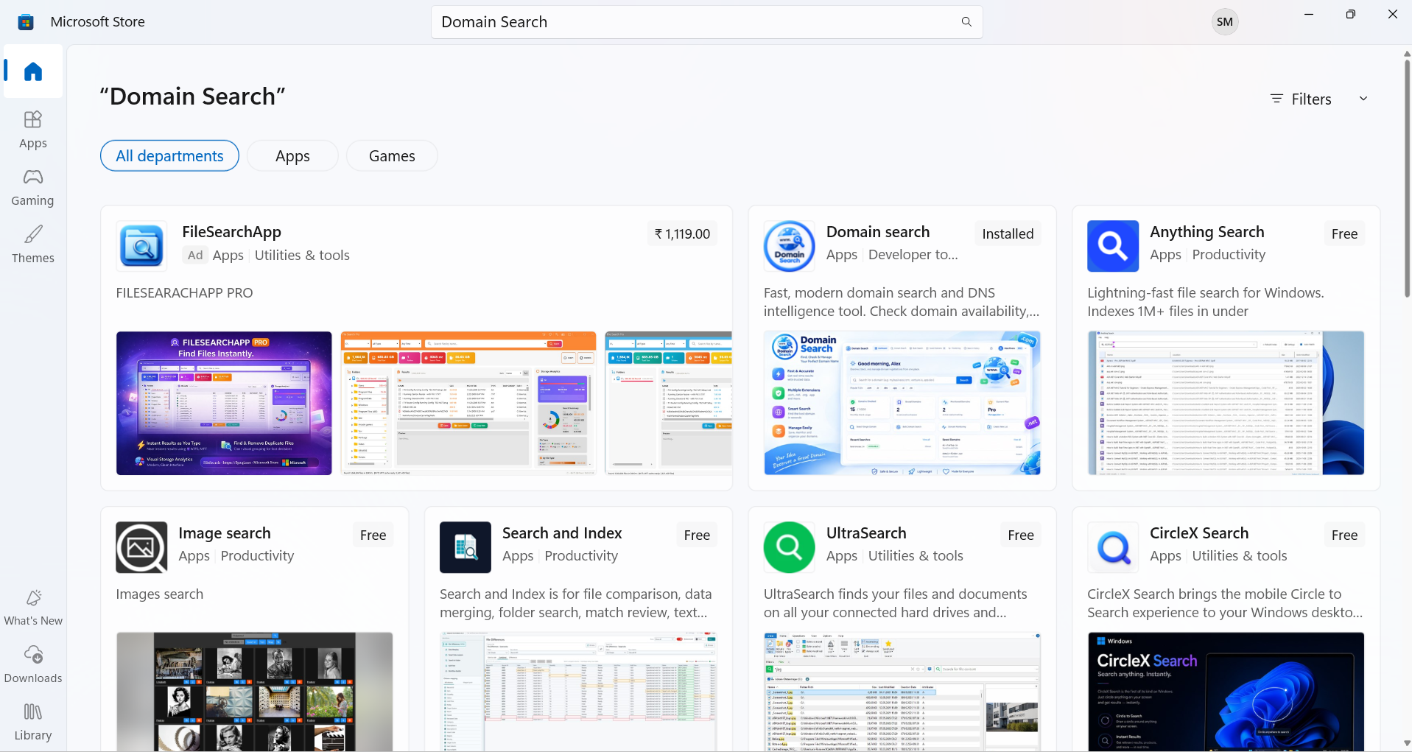Open What's New in sidebar
Image resolution: width=1412 pixels, height=752 pixels.
coord(33,608)
